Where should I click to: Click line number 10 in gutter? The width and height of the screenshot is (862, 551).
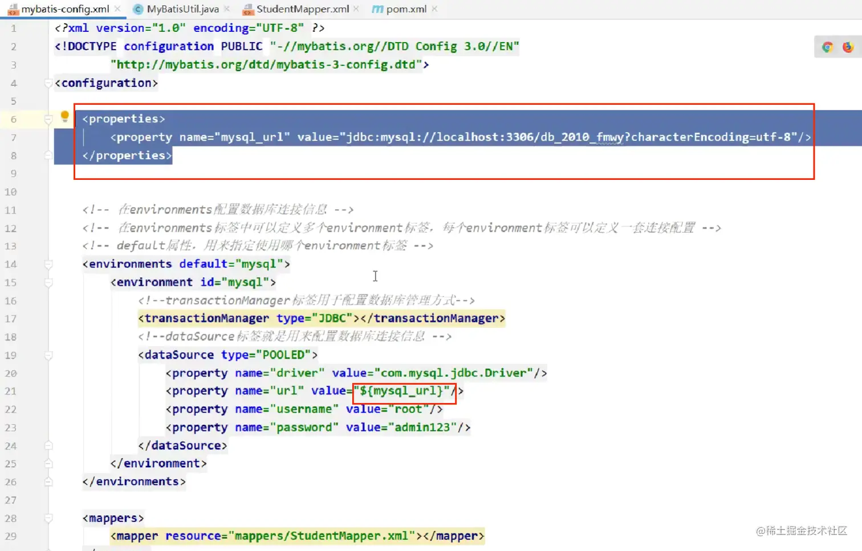pyautogui.click(x=11, y=192)
